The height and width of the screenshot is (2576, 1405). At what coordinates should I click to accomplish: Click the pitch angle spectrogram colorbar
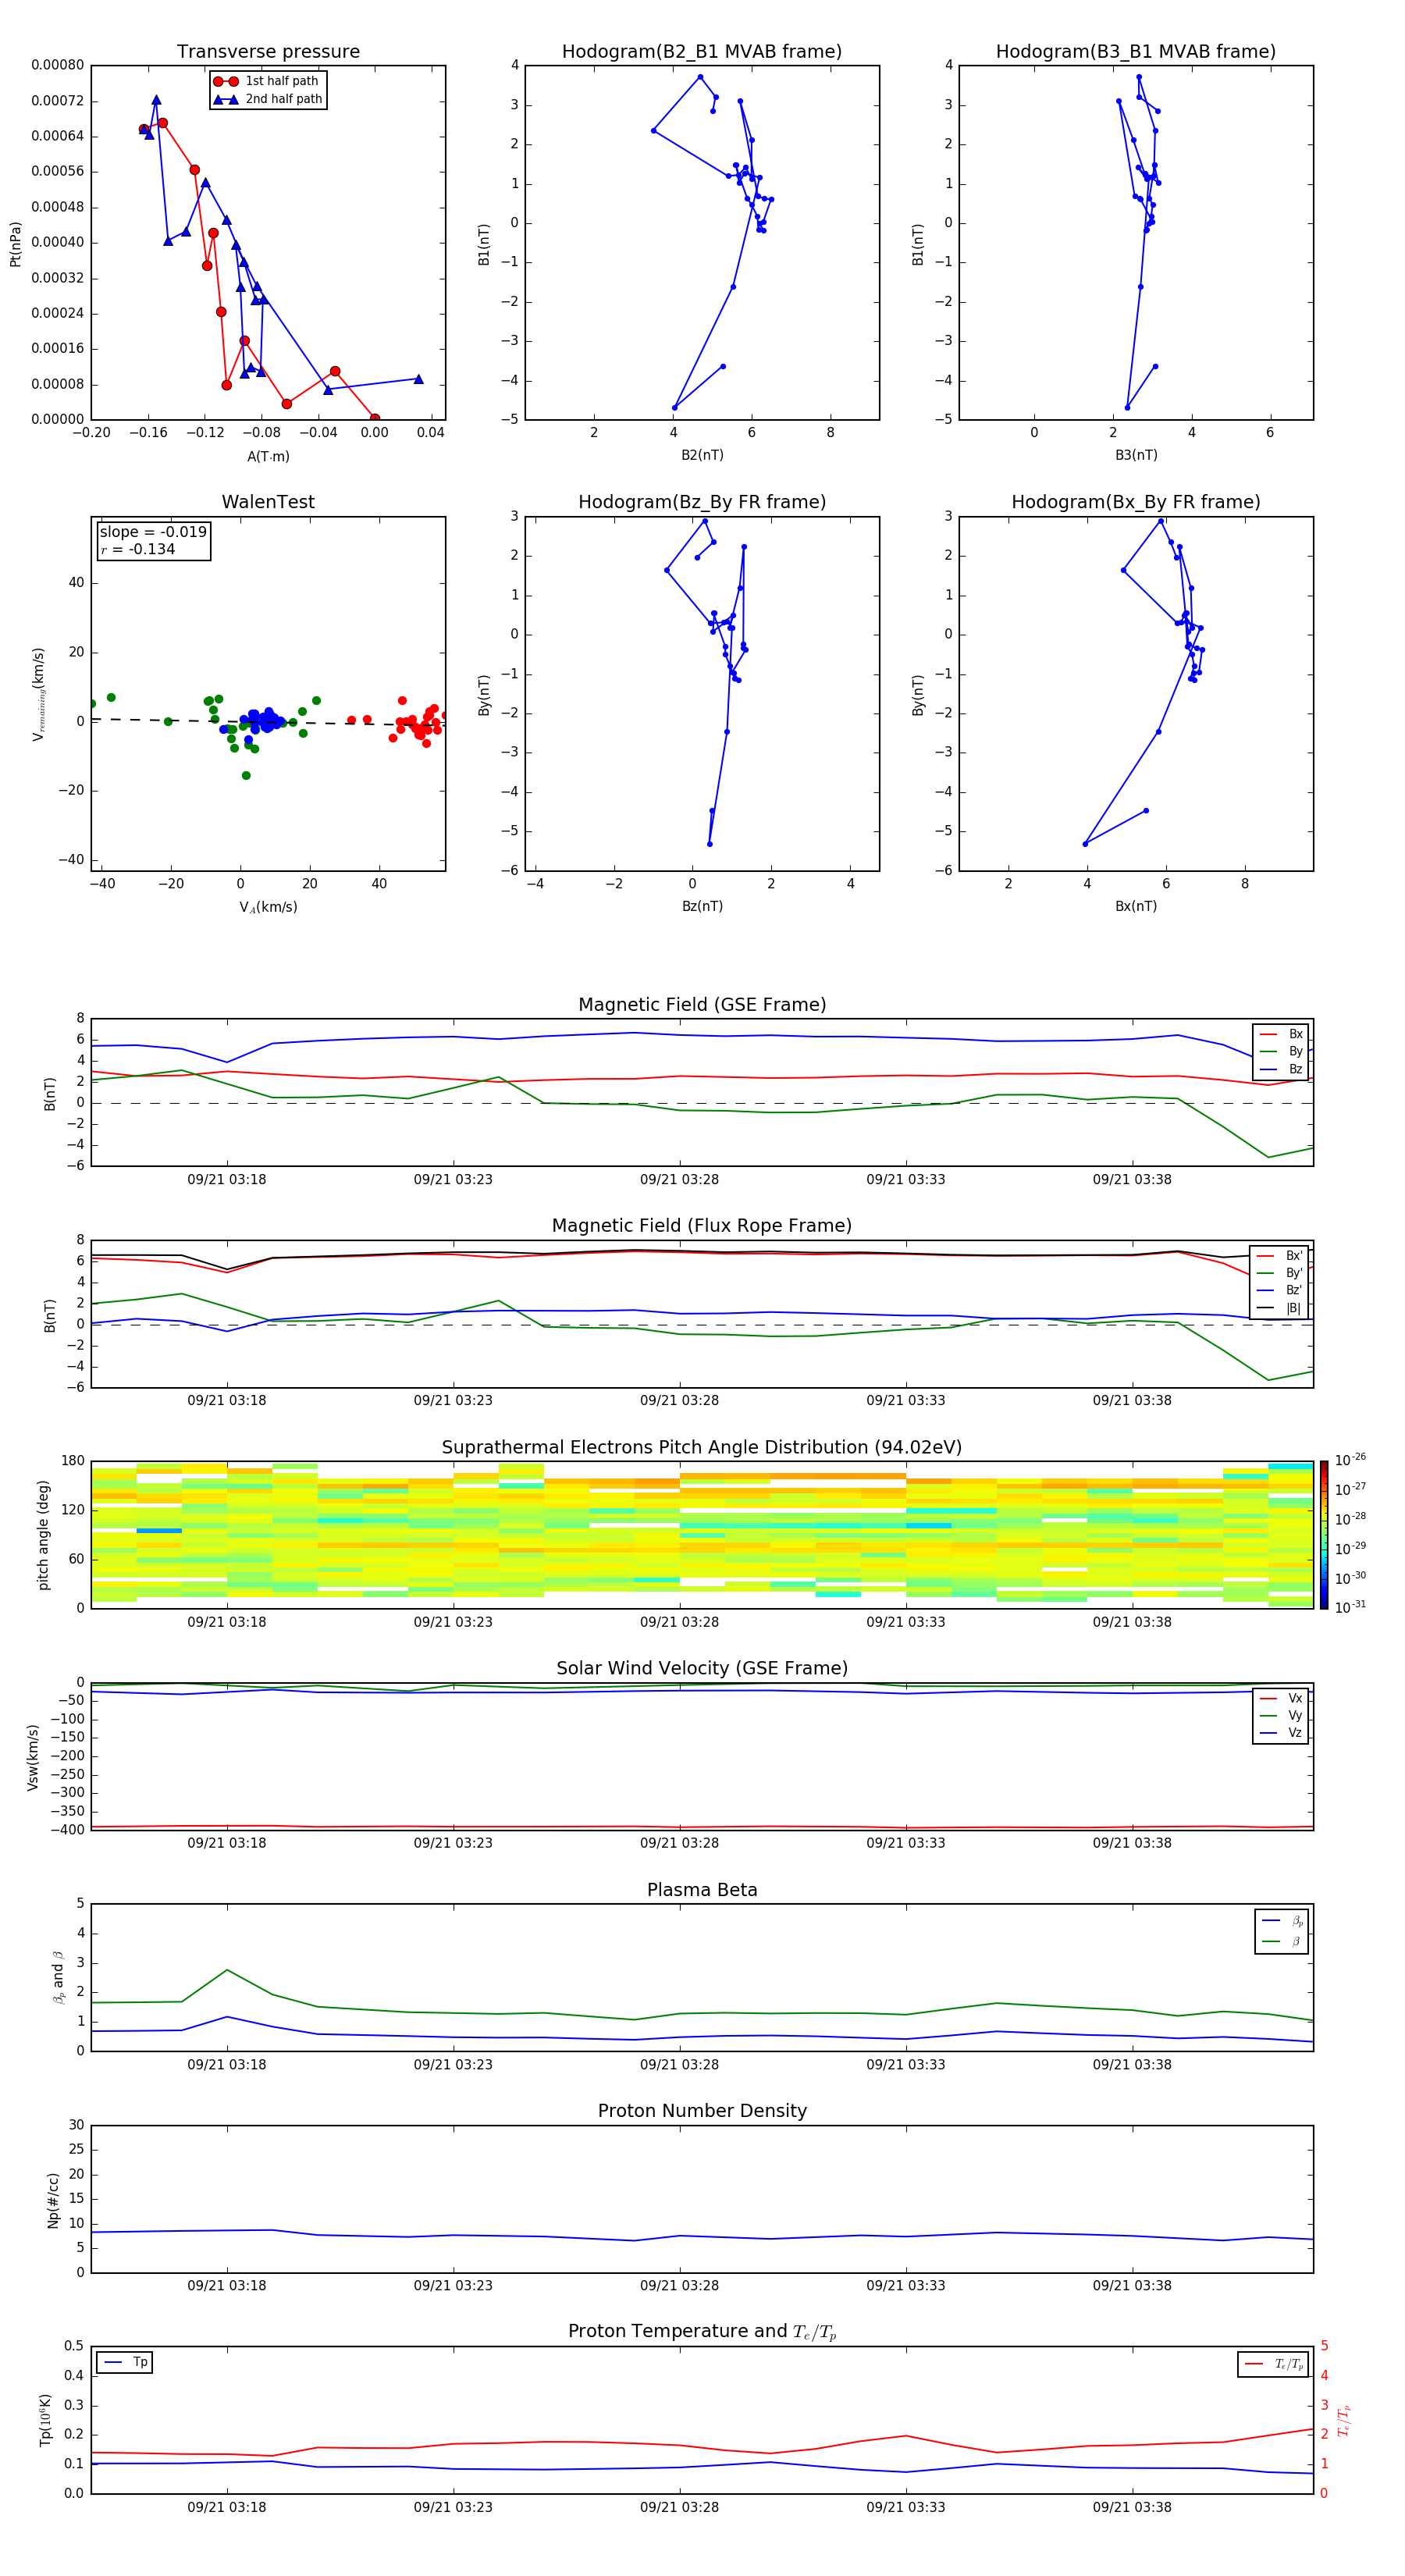1323,1535
